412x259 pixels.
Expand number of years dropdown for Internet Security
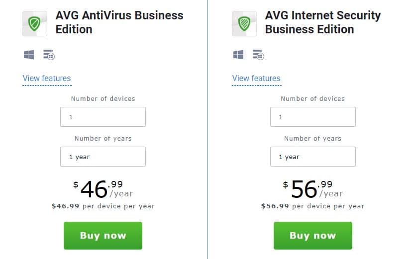(312, 157)
